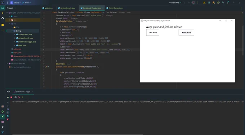The image size is (245, 135).
Task: Collapse the src folder
Action: pos(9,23)
